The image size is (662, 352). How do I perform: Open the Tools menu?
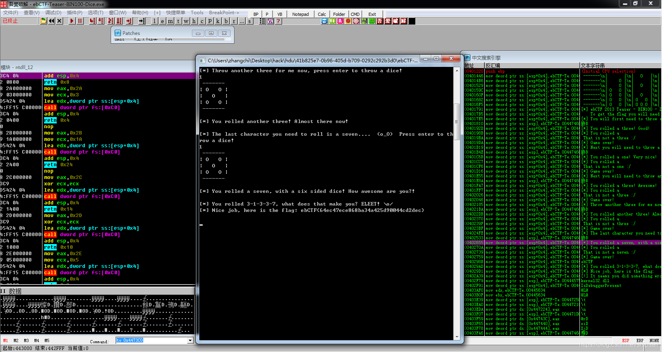[197, 13]
